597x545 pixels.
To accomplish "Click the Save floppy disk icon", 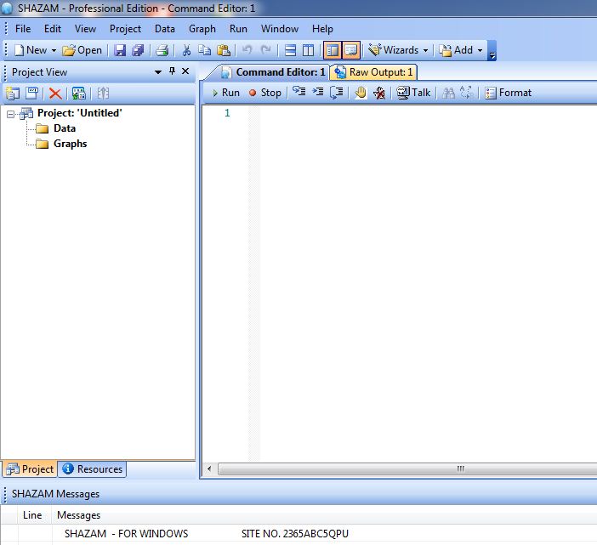I will click(120, 50).
